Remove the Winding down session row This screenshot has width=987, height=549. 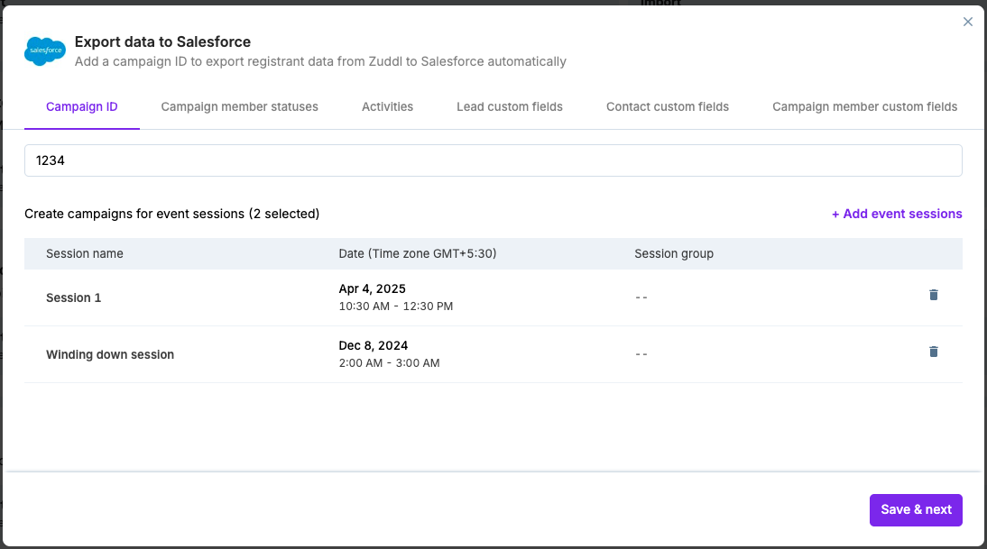coord(934,352)
